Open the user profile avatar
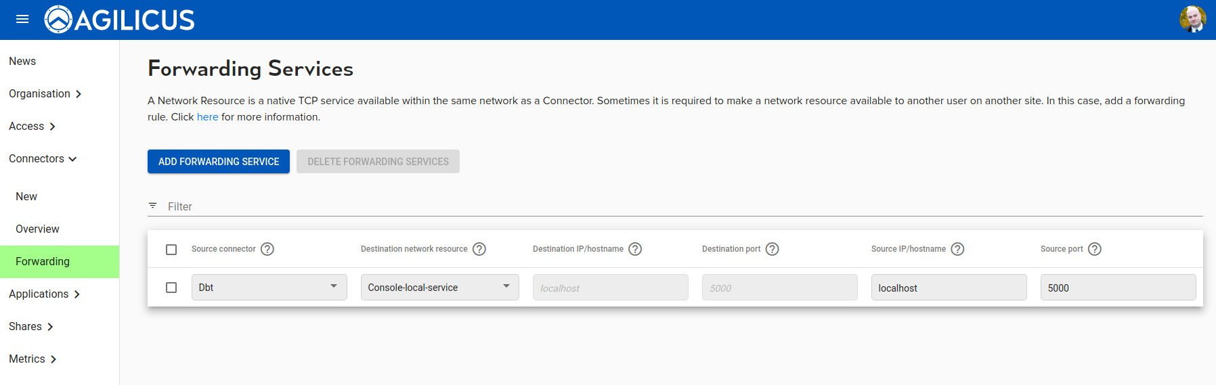 1192,19
